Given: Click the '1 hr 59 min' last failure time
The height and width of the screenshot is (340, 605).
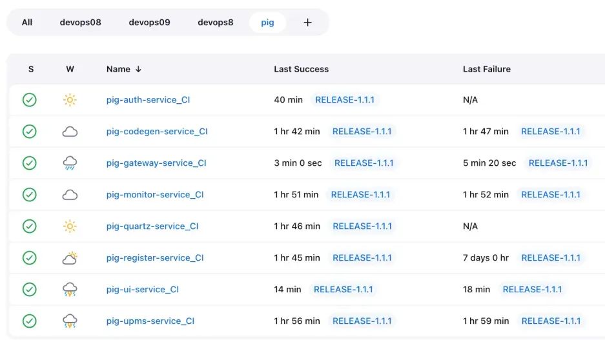Looking at the screenshot, I should point(486,321).
